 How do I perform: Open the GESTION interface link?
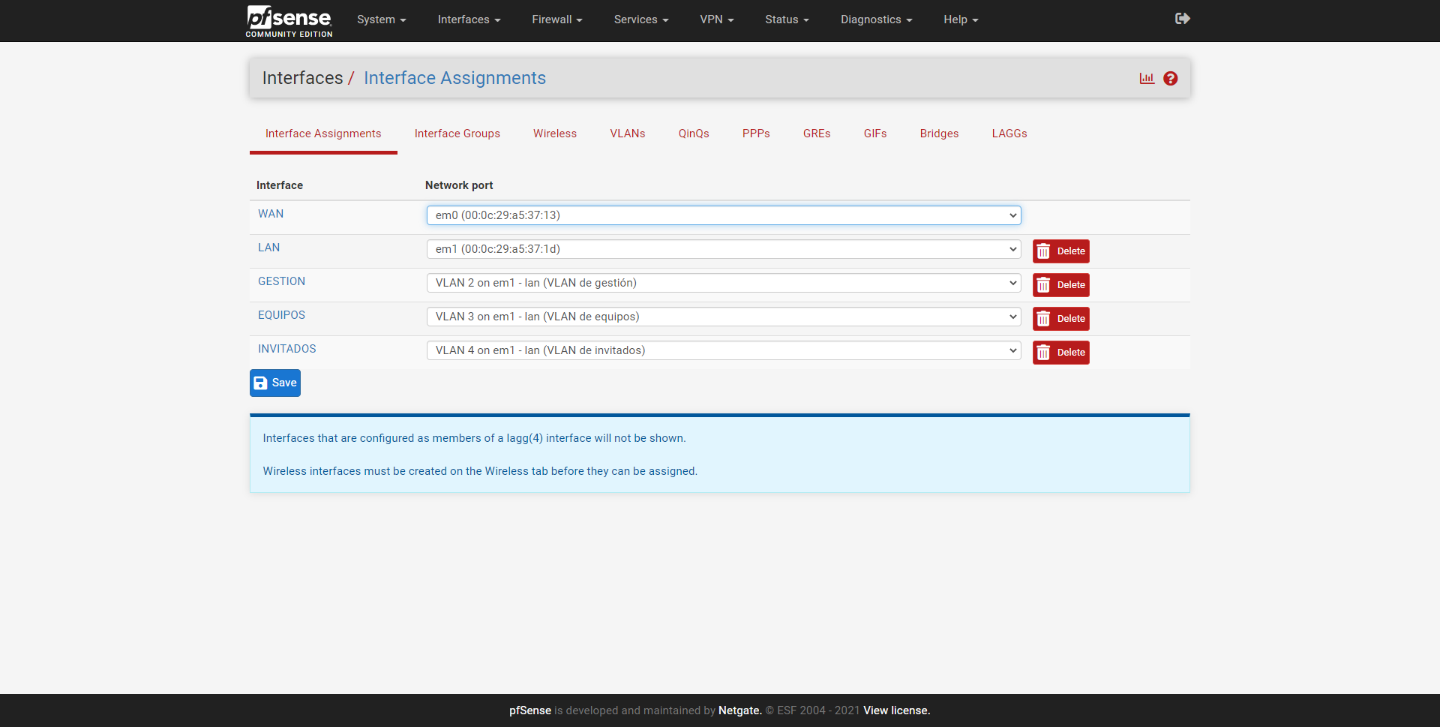(x=281, y=281)
